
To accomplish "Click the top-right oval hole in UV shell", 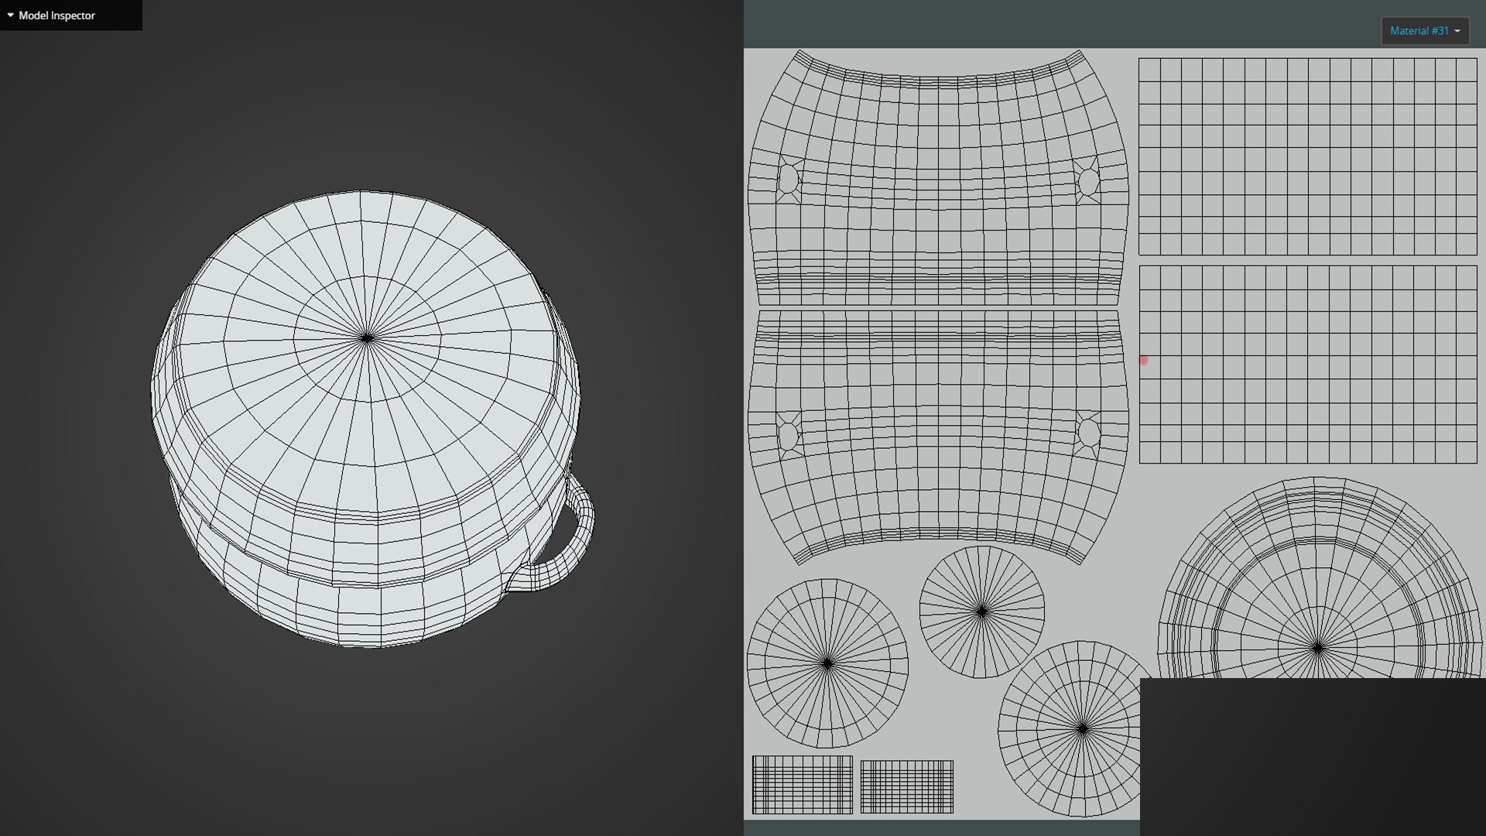I will click(x=1088, y=182).
